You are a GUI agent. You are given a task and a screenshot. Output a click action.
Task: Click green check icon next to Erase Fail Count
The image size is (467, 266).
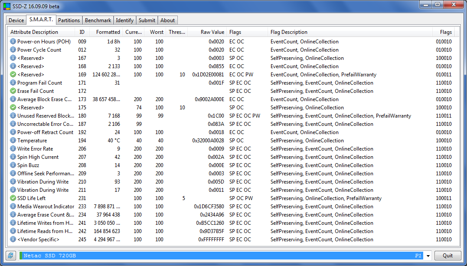point(13,91)
